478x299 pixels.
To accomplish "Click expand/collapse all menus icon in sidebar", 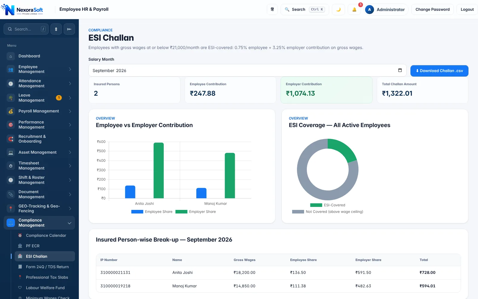I will tap(56, 29).
